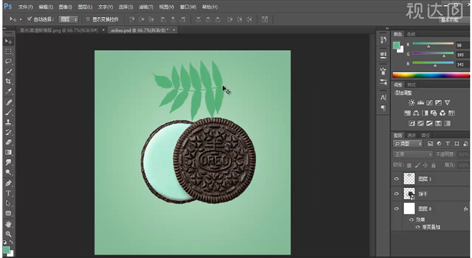Open the Character panel icon

[x=383, y=97]
